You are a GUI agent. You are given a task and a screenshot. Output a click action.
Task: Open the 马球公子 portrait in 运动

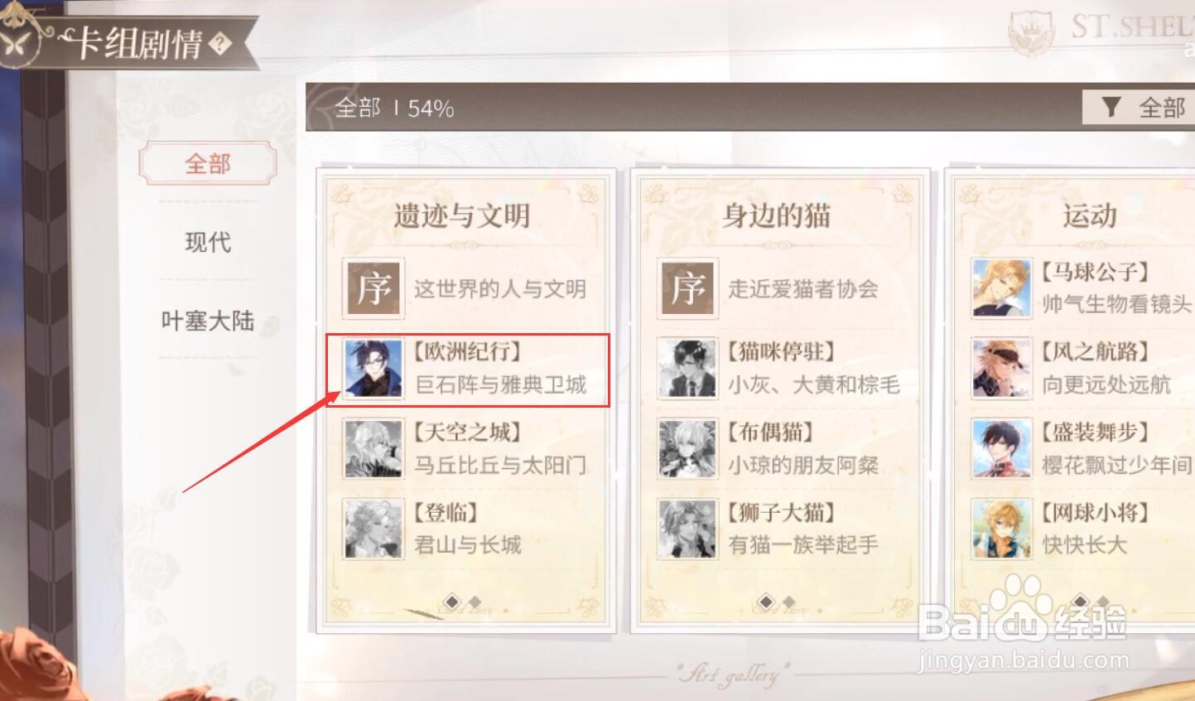point(1001,288)
